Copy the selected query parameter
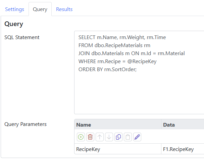The width and height of the screenshot is (204, 161). pyautogui.click(x=118, y=137)
